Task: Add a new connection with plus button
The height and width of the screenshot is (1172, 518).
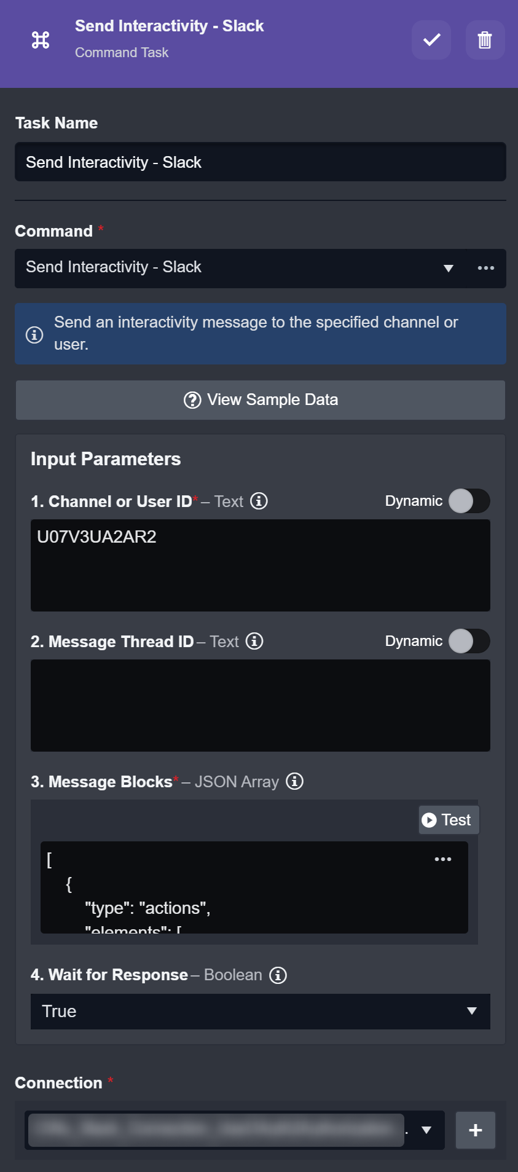Action: coord(475,1130)
